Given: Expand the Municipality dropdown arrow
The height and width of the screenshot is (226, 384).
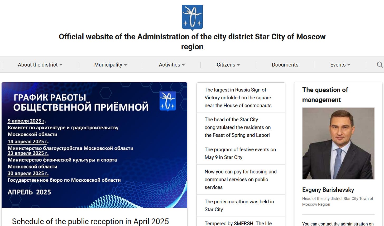Looking at the screenshot, I should [126, 65].
